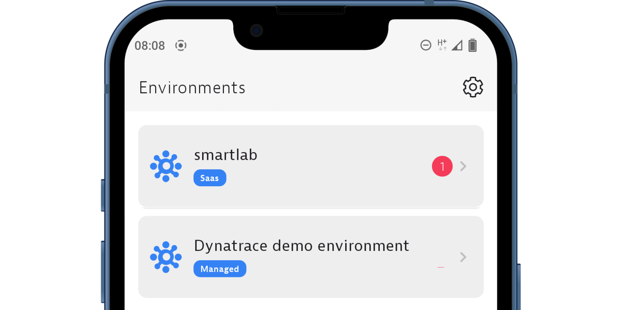The image size is (622, 310).
Task: Tap the signal strength icon
Action: click(x=457, y=46)
